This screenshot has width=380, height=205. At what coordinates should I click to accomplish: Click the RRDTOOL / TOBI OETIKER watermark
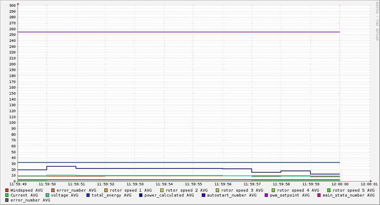pos(377,21)
